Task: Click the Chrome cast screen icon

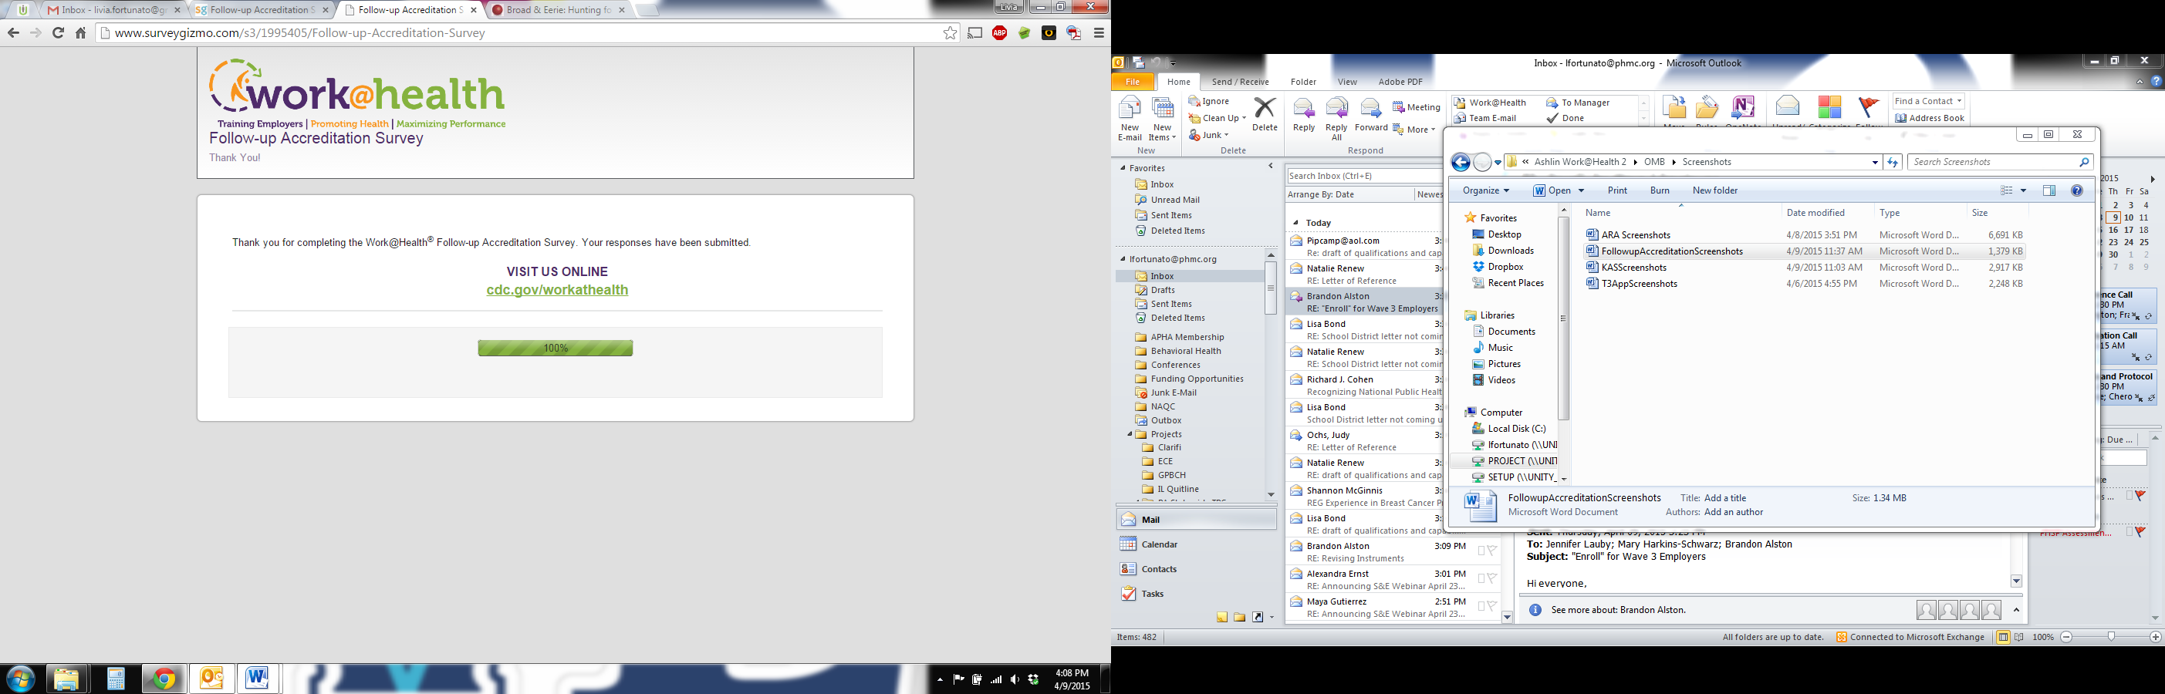Action: 975,32
